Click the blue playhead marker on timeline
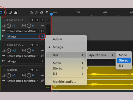Screen dimensions: 133x100 coord(51,14)
